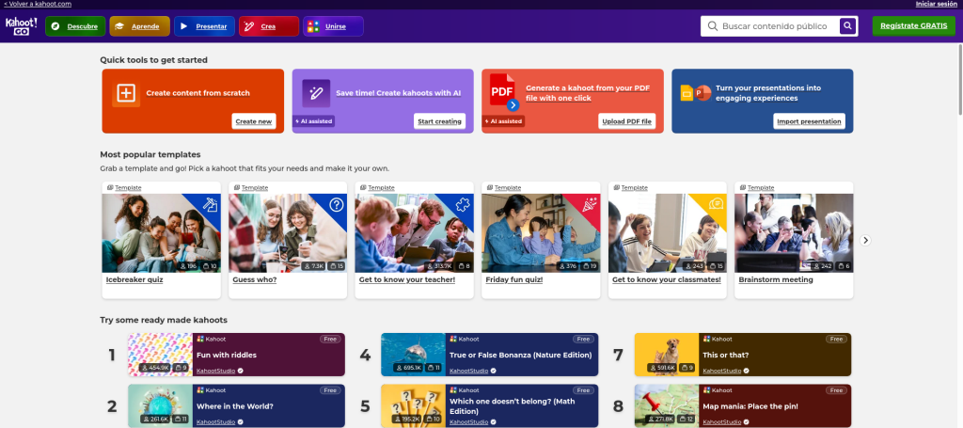The height and width of the screenshot is (428, 963).
Task: Click KahootStudio under This or that?
Action: (722, 371)
